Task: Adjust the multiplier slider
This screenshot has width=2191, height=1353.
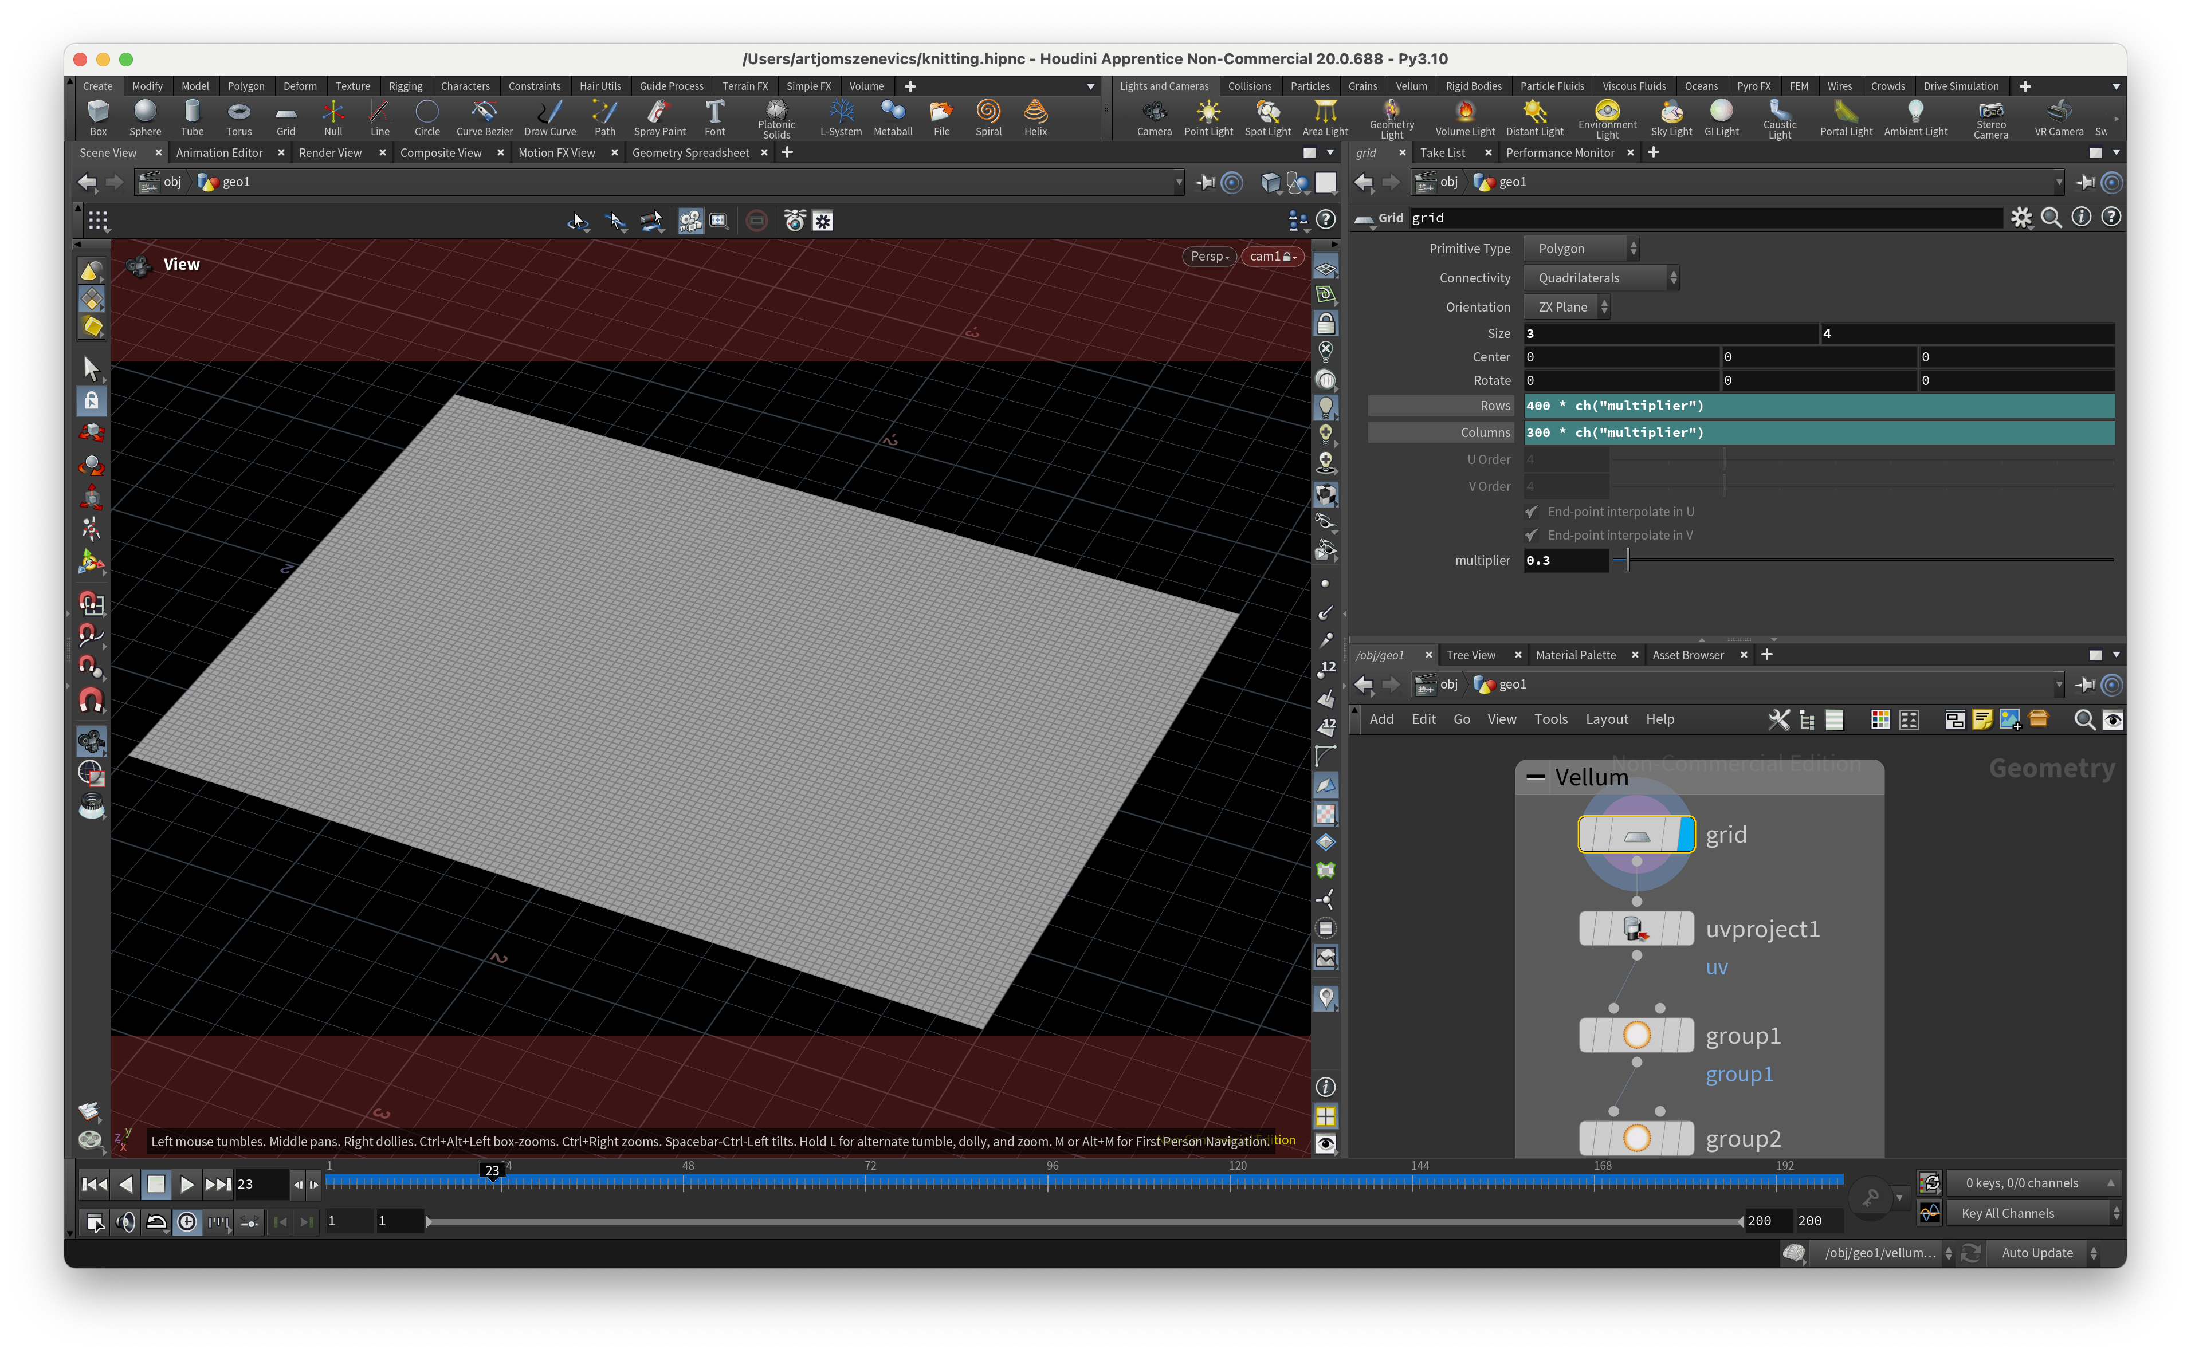Action: pos(1628,561)
